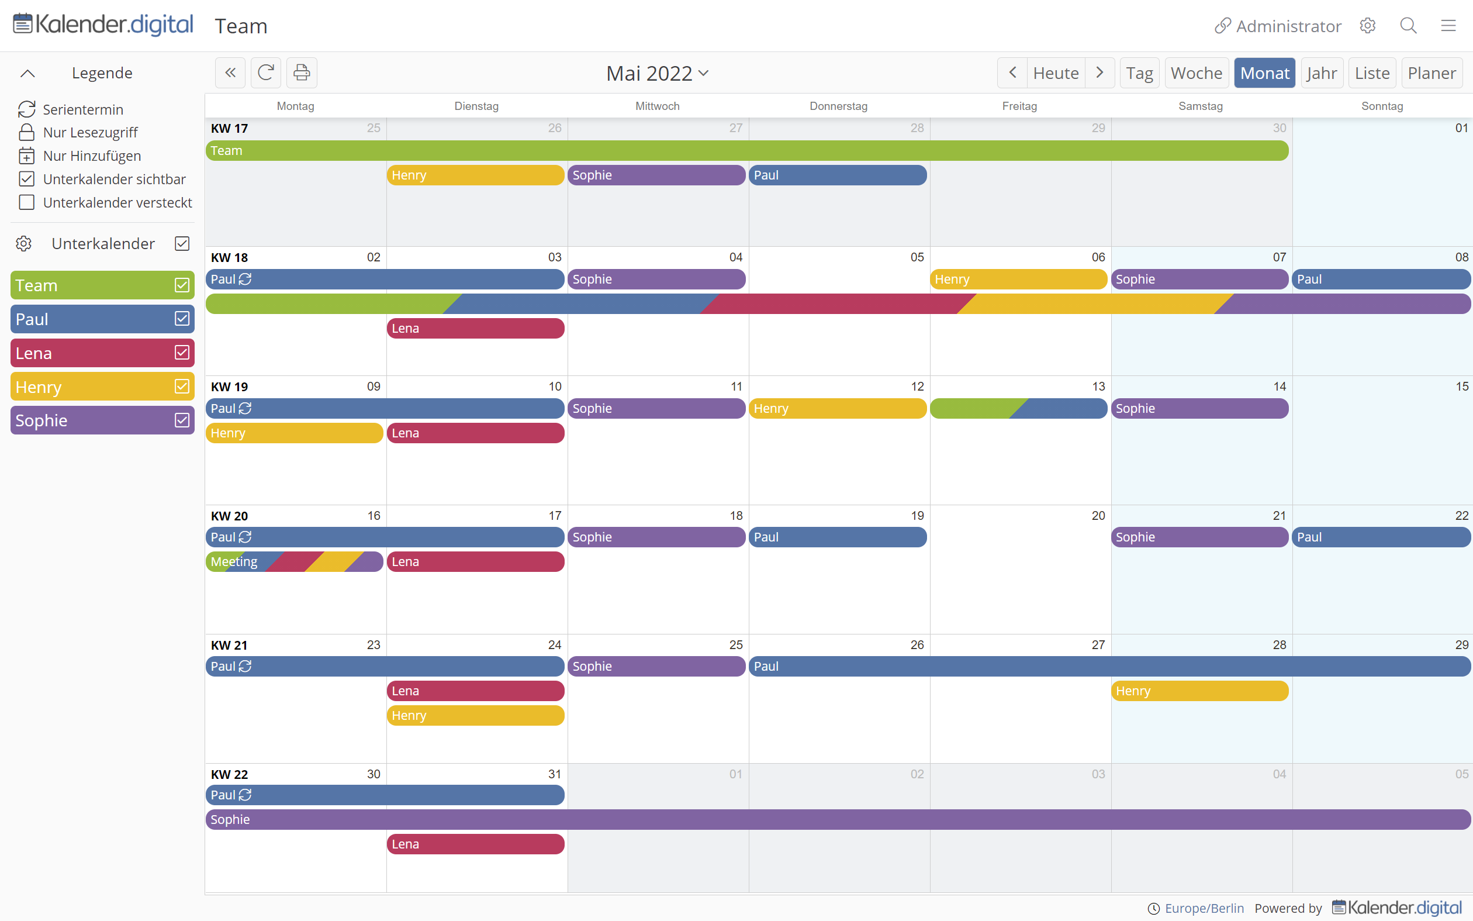The width and height of the screenshot is (1473, 921).
Task: Open the Planer view
Action: tap(1431, 73)
